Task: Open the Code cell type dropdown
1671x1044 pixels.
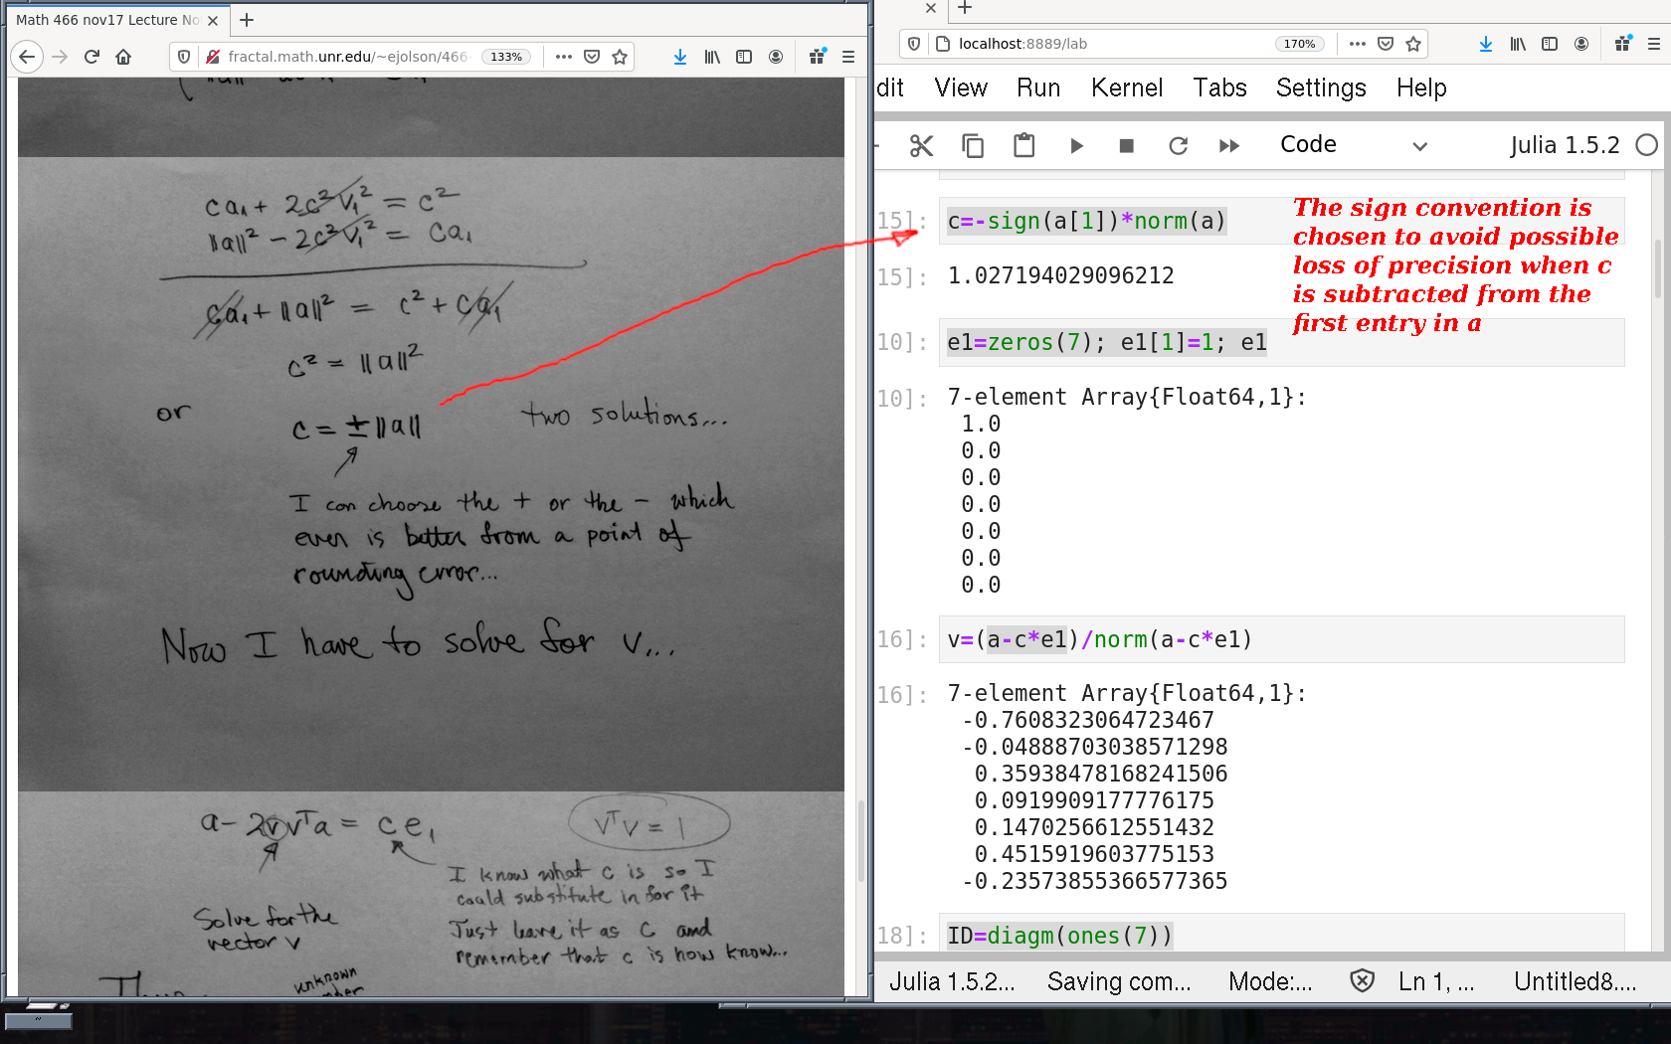Action: click(x=1353, y=145)
